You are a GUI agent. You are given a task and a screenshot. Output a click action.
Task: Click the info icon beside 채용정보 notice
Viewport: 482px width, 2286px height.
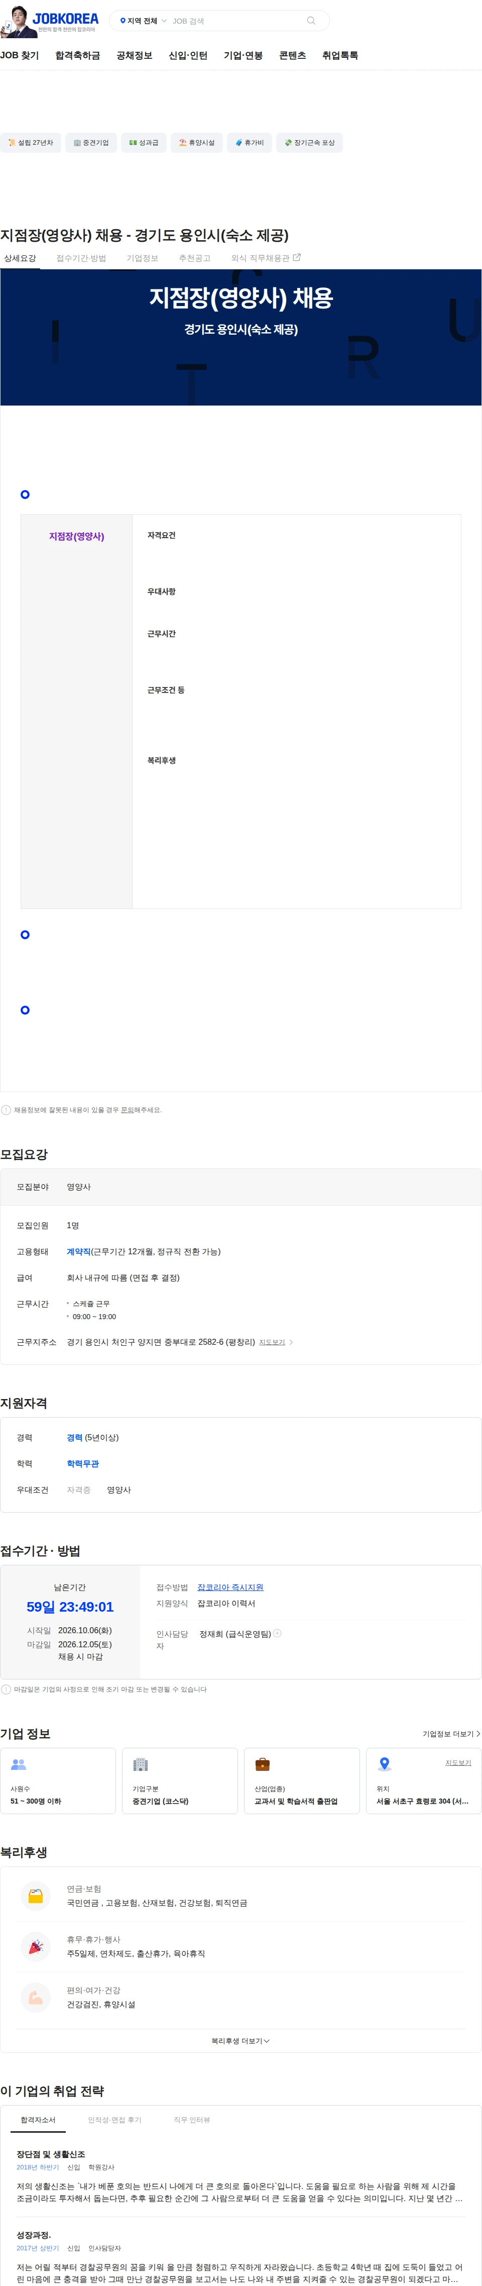6,1110
